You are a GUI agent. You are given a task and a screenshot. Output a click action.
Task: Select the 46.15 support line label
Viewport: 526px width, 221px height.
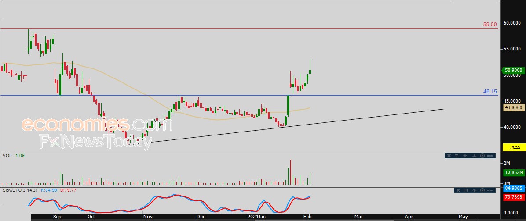point(490,91)
